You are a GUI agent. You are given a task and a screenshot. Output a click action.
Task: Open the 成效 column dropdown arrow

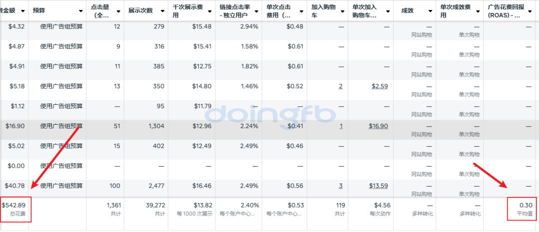[430, 11]
